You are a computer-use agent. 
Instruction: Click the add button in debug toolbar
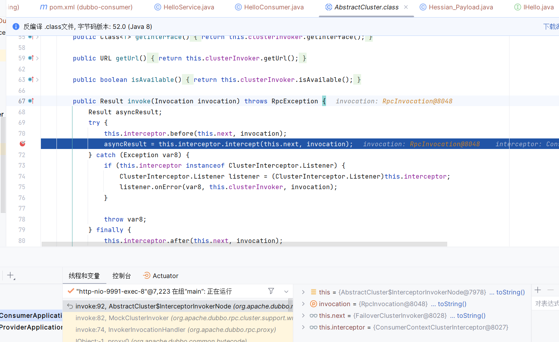(11, 276)
